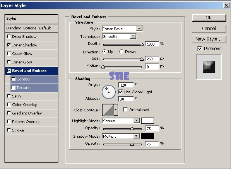
Task: Click the Gloss Contour curve thumbnail
Action: click(x=108, y=110)
